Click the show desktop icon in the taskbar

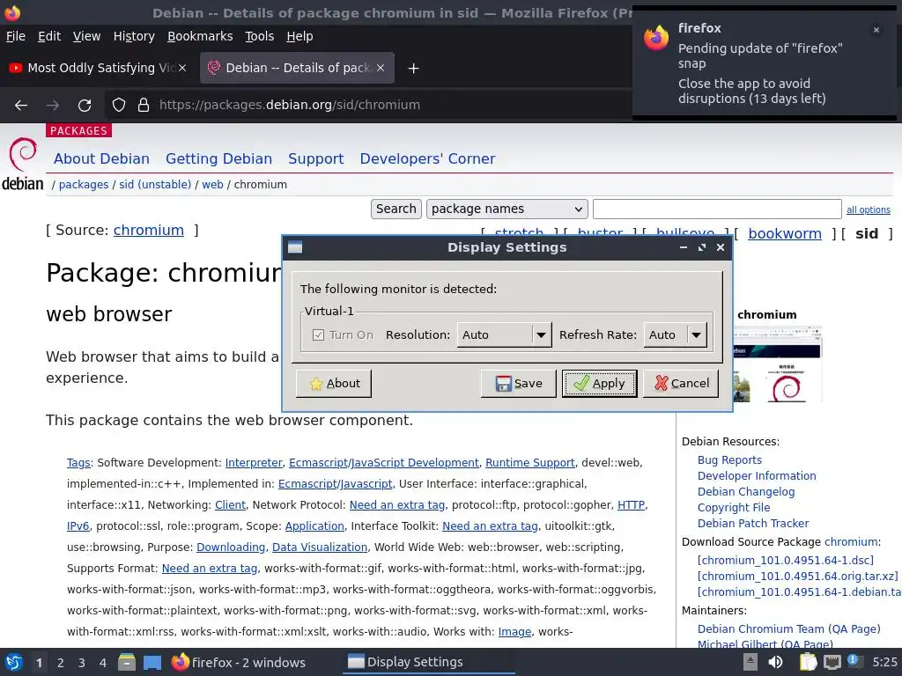pyautogui.click(x=152, y=662)
